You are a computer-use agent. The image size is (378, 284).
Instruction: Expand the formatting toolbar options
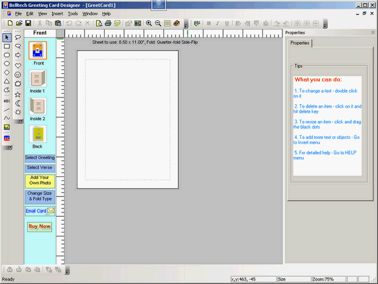click(x=325, y=24)
